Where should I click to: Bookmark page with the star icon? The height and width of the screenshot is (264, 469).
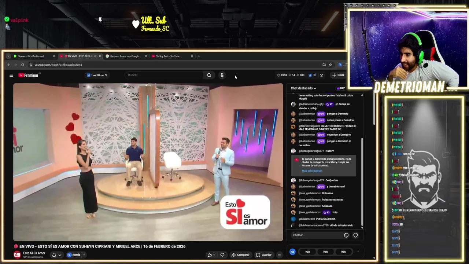pyautogui.click(x=330, y=65)
